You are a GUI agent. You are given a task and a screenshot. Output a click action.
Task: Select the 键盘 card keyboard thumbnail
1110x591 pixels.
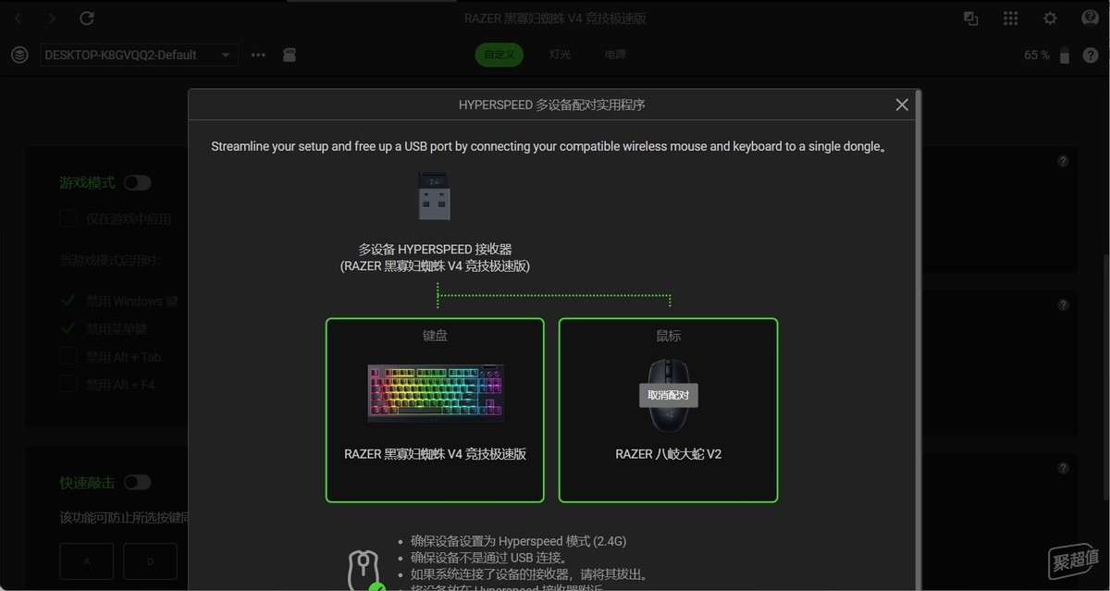coord(436,393)
